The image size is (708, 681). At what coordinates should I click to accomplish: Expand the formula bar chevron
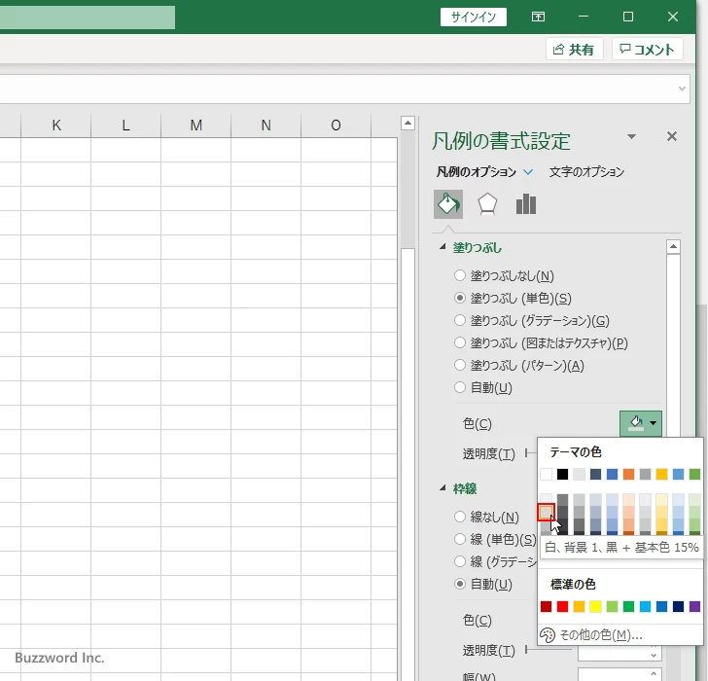click(683, 89)
